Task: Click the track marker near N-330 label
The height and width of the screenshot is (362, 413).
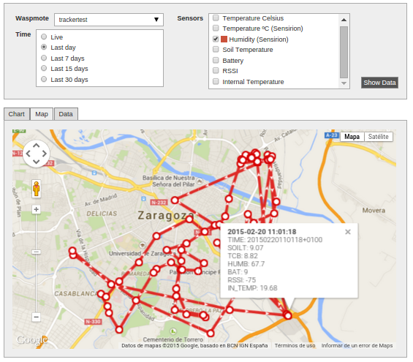Action: [x=119, y=330]
